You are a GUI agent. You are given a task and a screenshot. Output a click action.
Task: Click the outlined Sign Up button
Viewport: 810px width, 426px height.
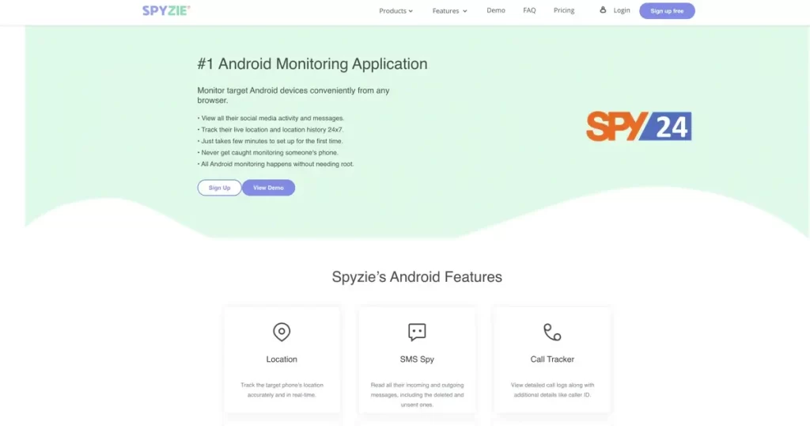click(x=220, y=188)
